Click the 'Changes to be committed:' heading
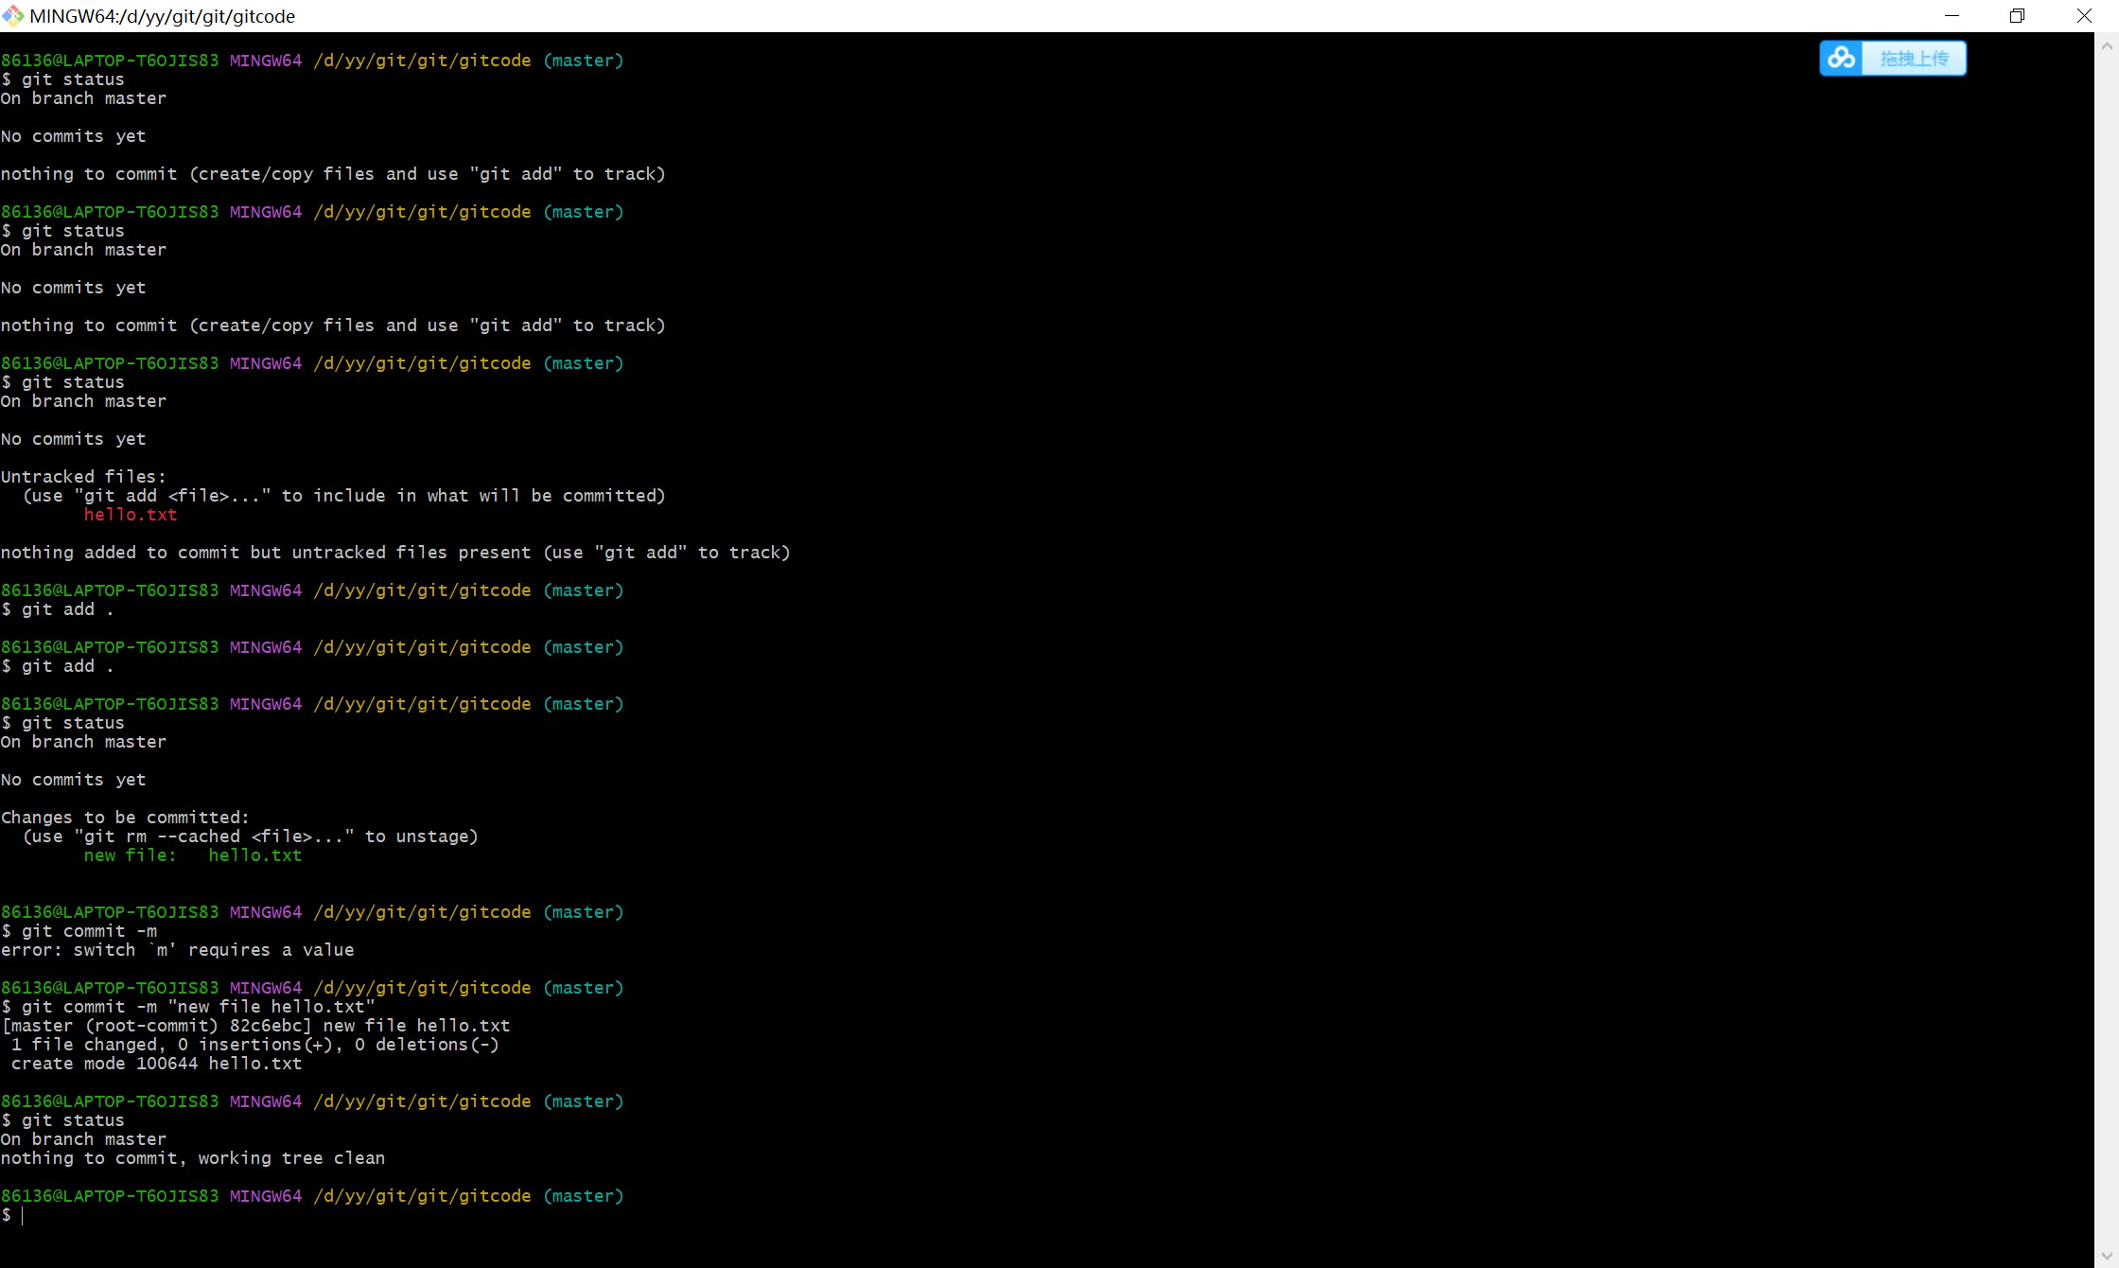 point(125,818)
